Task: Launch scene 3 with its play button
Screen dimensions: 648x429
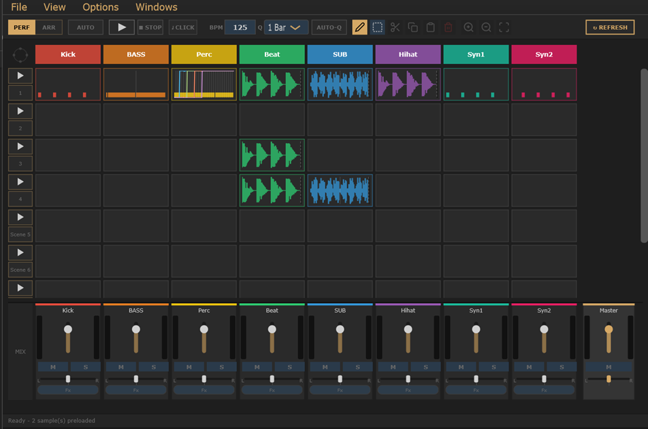Action: pyautogui.click(x=20, y=146)
